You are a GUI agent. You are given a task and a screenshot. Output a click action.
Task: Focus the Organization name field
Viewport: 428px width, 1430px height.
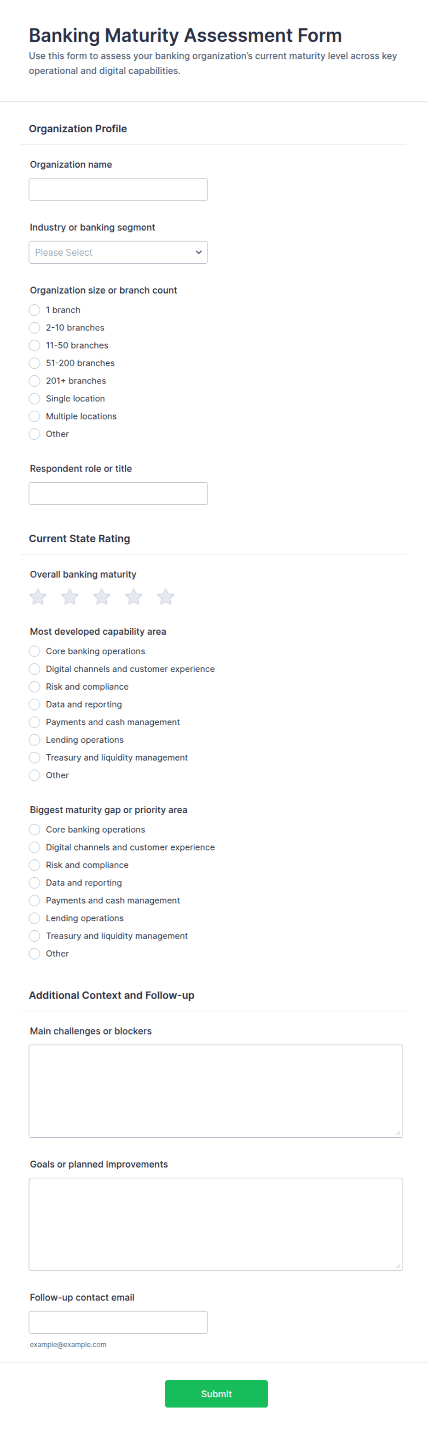tap(118, 189)
